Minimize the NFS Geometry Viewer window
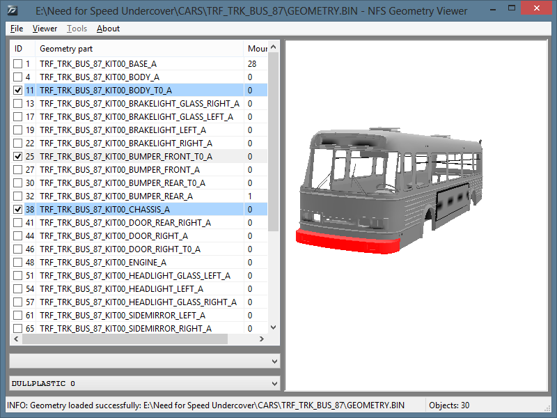557x418 pixels. click(x=493, y=10)
